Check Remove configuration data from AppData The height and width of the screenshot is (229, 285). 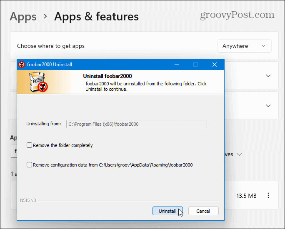tap(29, 165)
